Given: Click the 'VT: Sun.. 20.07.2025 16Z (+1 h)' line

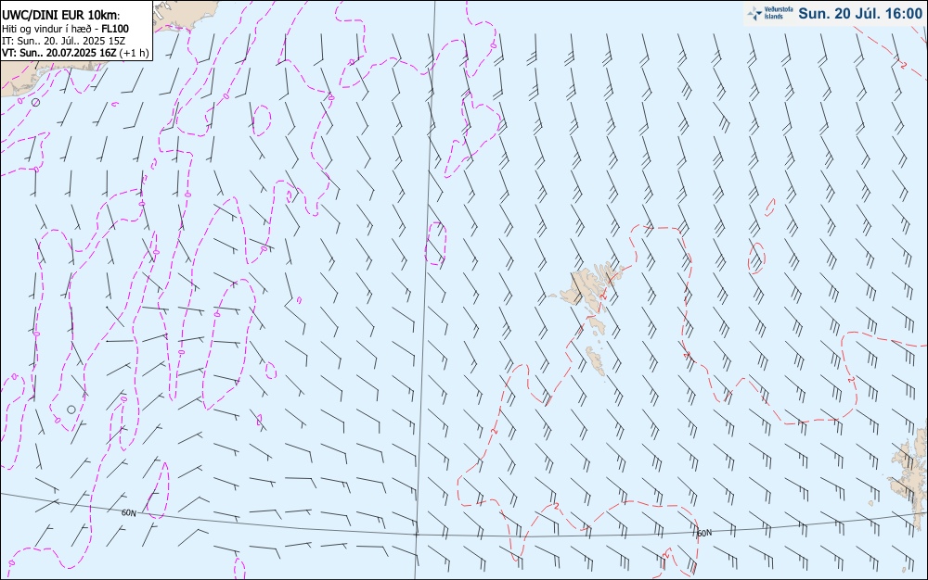Looking at the screenshot, I should (x=74, y=53).
